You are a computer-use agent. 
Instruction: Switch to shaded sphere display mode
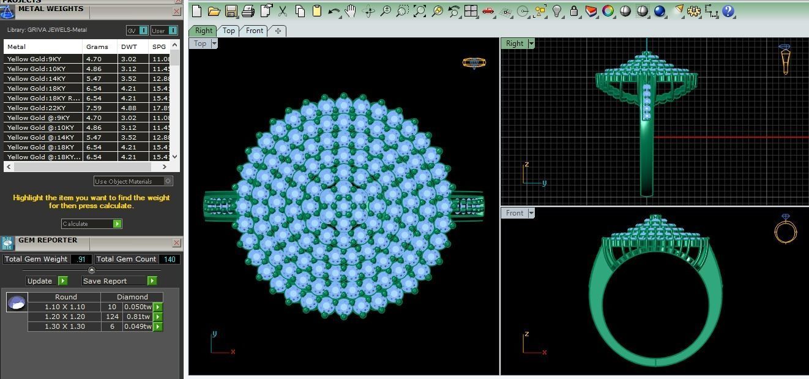[x=625, y=10]
